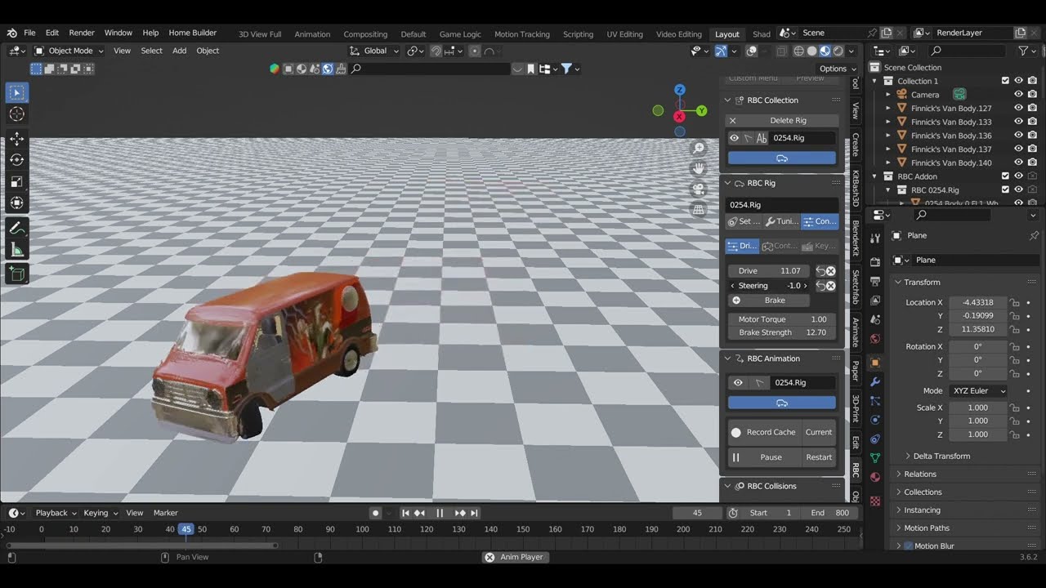Click the Pause button in RBC Animation
The height and width of the screenshot is (588, 1046).
[x=763, y=457]
